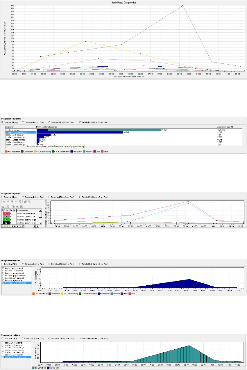Image resolution: width=247 pixels, height=370 pixels.
Task: Click the left arrow under the Measurement table
Action: tap(34, 226)
